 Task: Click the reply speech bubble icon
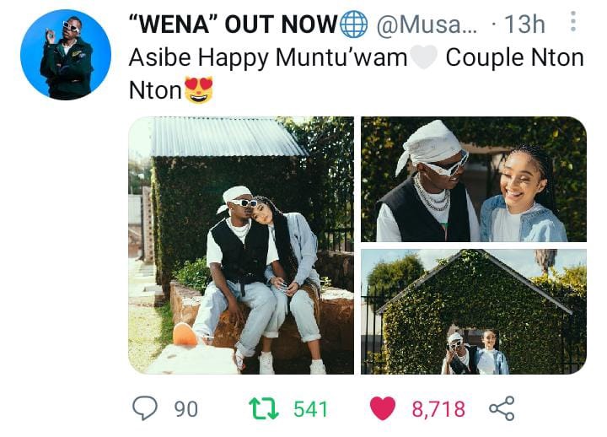tap(145, 408)
